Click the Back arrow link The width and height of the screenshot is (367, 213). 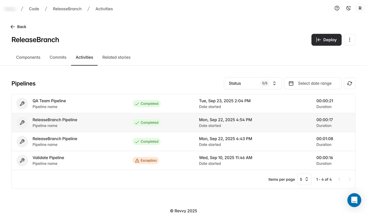[x=18, y=27]
